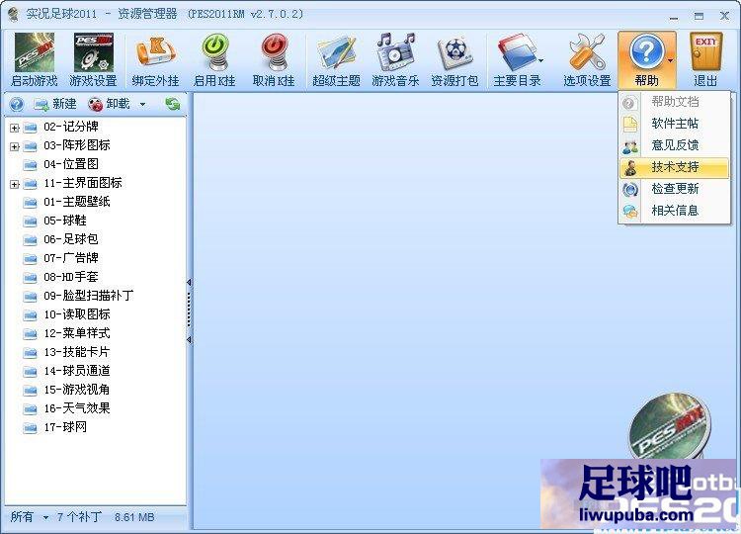Click the 技术支持 menu item icon
The width and height of the screenshot is (741, 534).
pyautogui.click(x=630, y=167)
